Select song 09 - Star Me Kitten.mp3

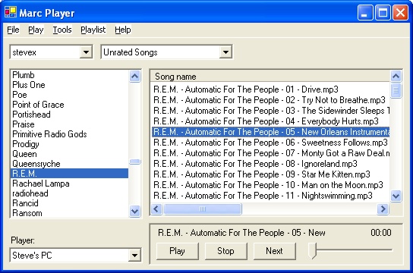click(270, 174)
